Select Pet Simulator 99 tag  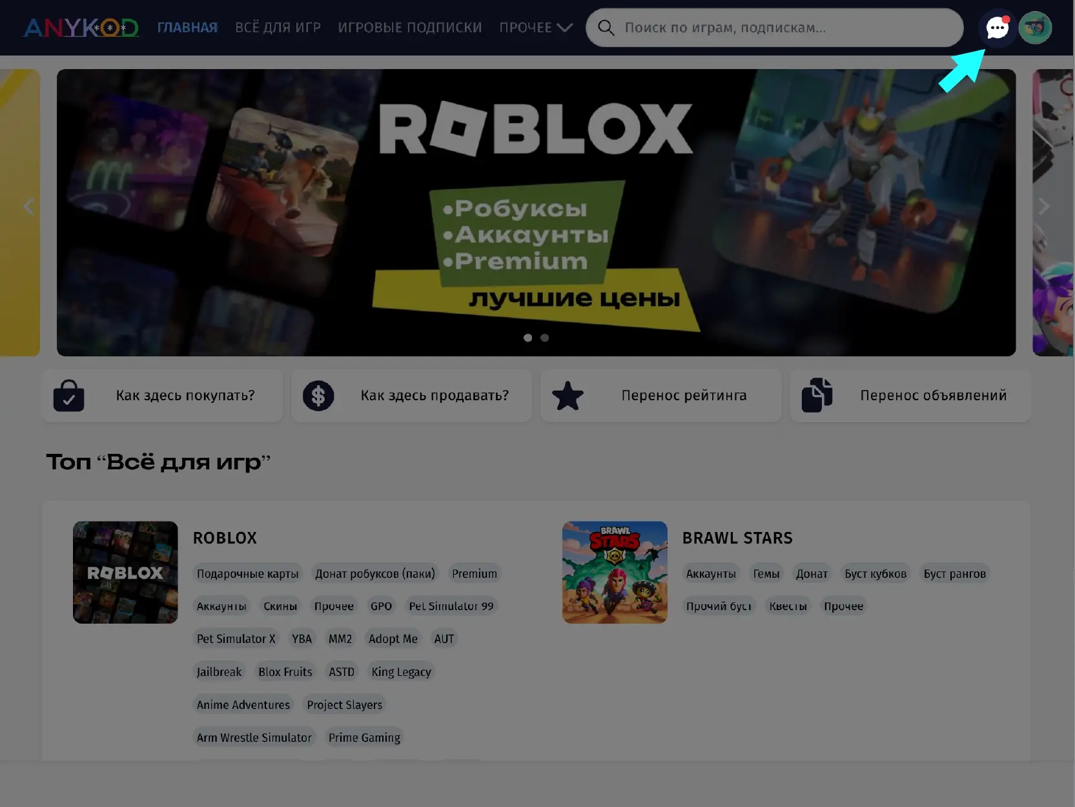coord(451,606)
